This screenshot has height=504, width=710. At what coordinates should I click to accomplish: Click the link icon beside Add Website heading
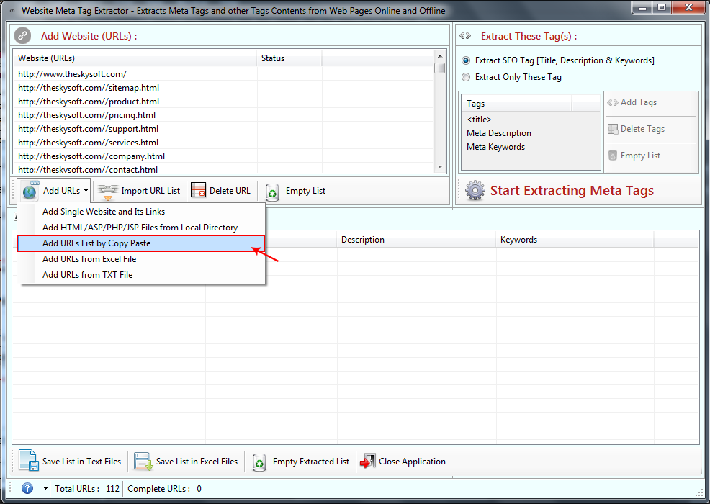[x=22, y=35]
